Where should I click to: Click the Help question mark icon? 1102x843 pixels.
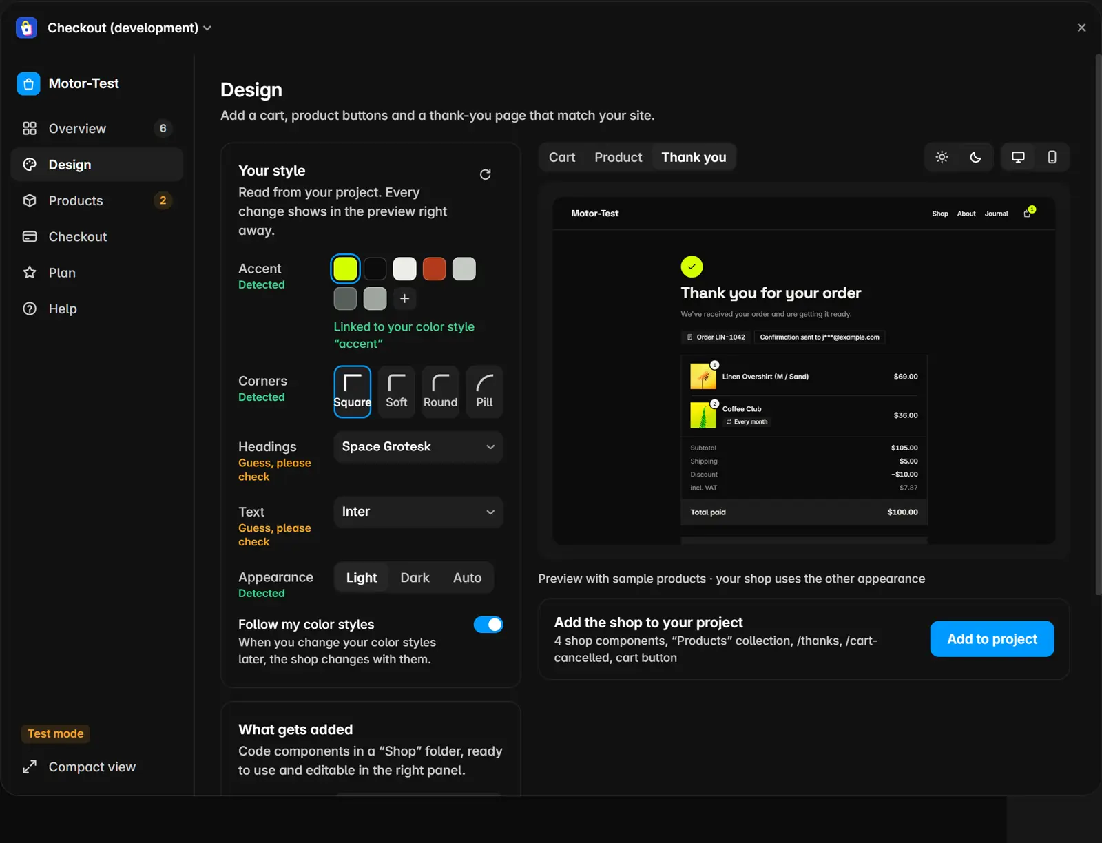pyautogui.click(x=30, y=309)
